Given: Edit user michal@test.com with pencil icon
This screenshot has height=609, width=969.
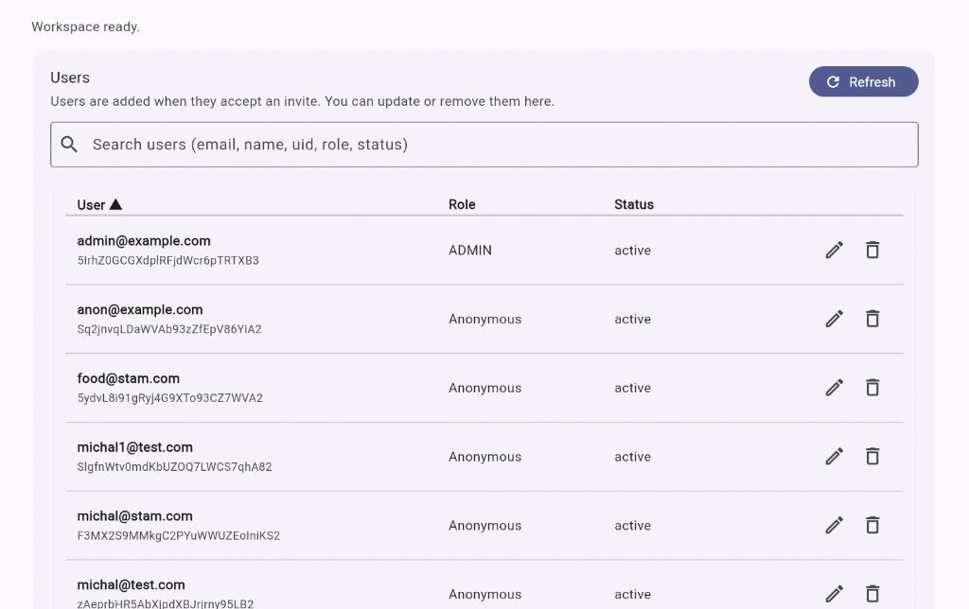Looking at the screenshot, I should [x=835, y=594].
